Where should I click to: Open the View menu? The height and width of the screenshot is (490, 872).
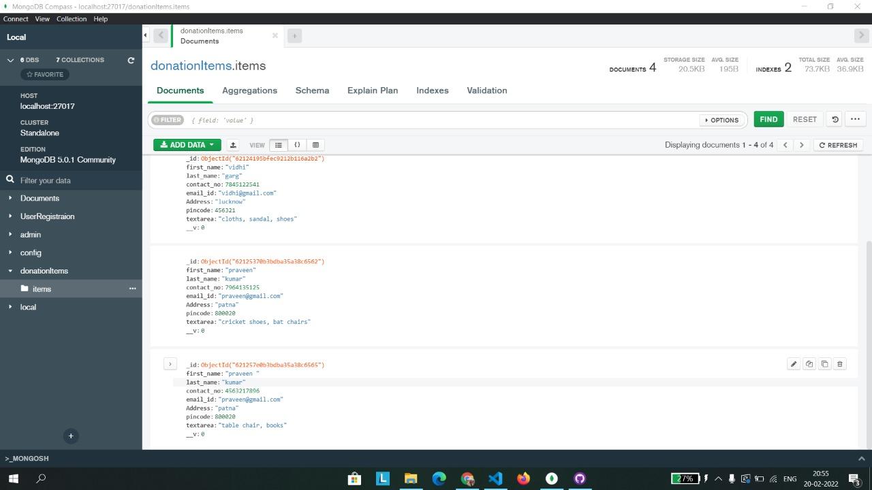click(42, 19)
